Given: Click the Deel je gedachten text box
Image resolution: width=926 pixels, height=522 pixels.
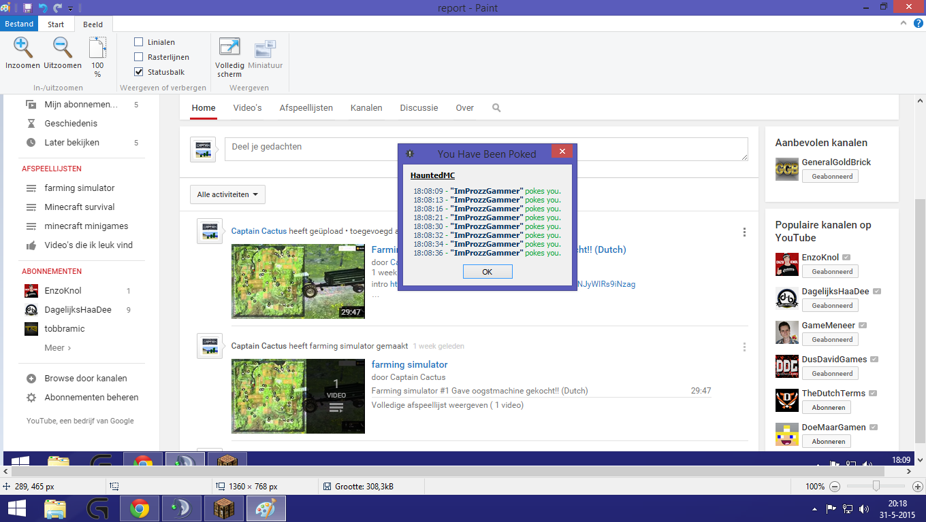Looking at the screenshot, I should pyautogui.click(x=486, y=149).
